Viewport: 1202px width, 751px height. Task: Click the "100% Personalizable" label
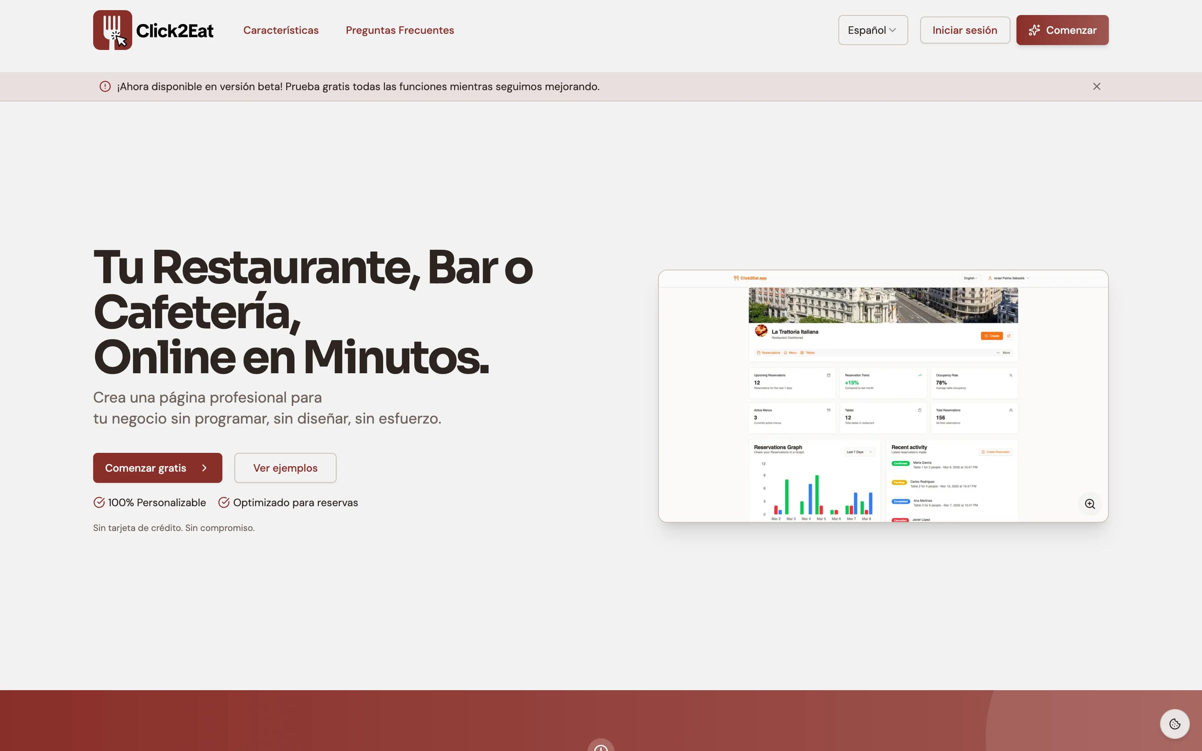(157, 503)
